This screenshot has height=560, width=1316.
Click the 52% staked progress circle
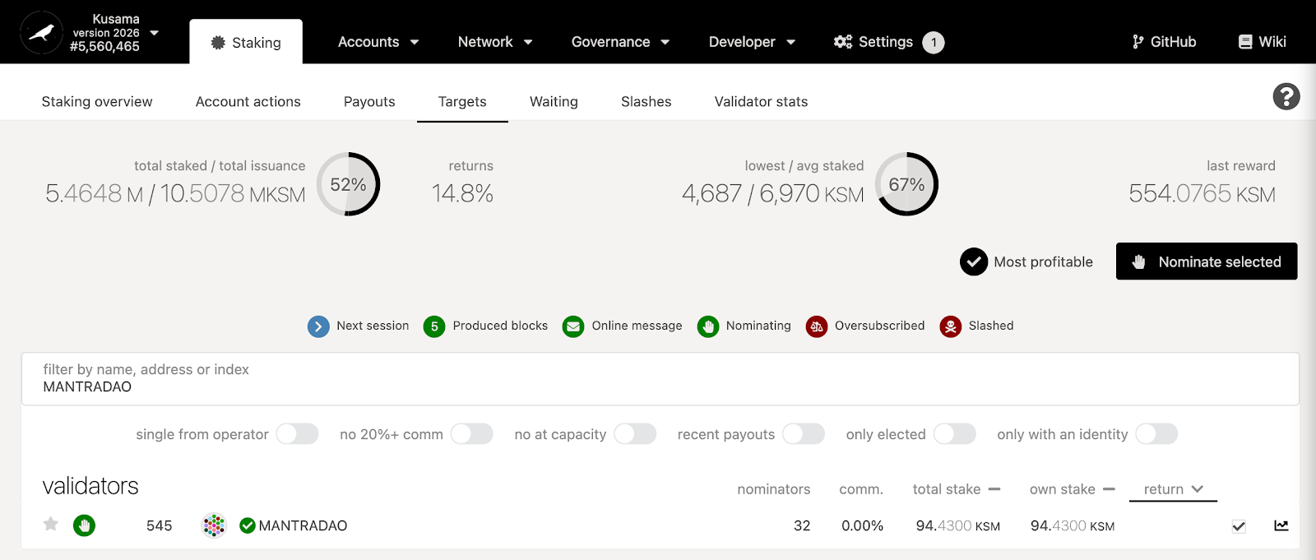(349, 184)
